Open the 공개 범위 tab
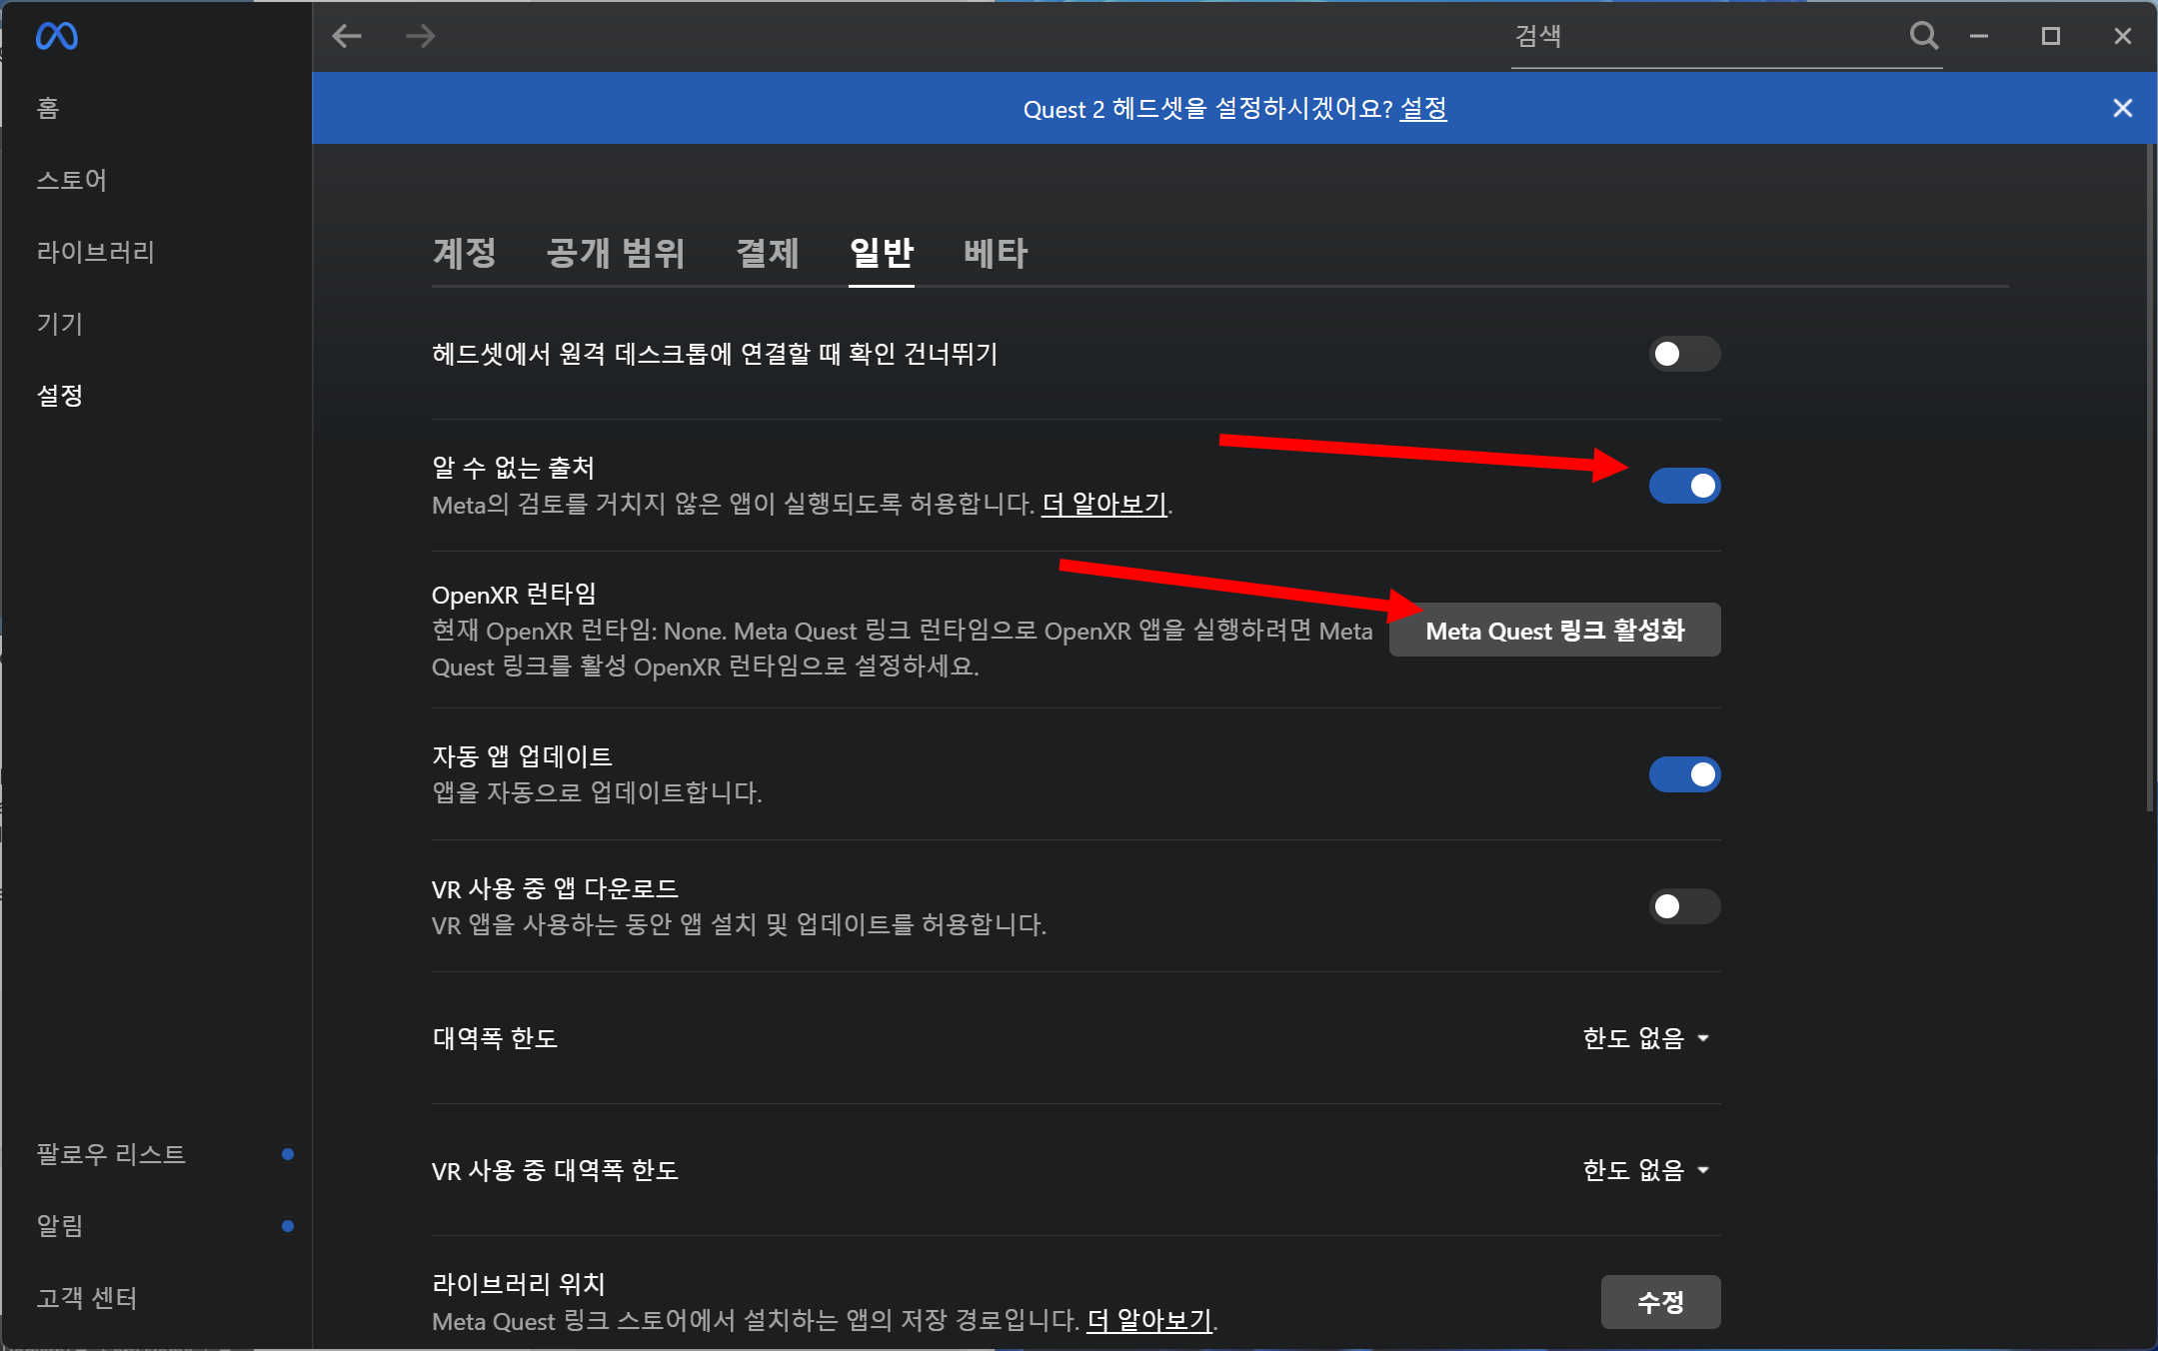The image size is (2158, 1351). coord(615,253)
